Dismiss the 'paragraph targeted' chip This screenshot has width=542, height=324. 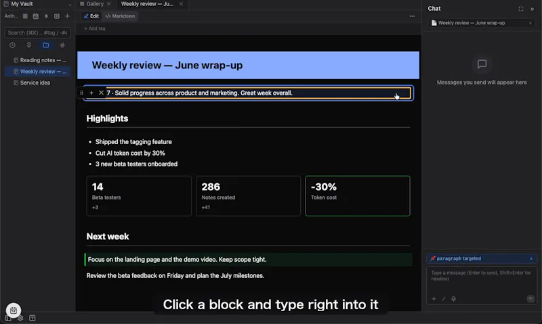coord(531,258)
